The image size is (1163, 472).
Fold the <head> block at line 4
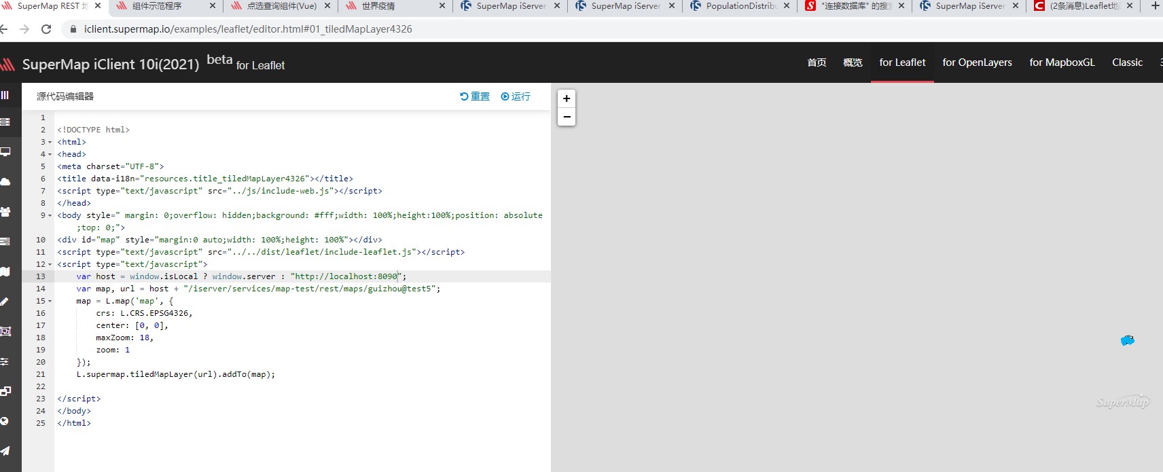click(x=50, y=154)
